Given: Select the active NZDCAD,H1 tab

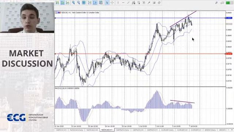Looking at the screenshot, I should click(x=107, y=130).
